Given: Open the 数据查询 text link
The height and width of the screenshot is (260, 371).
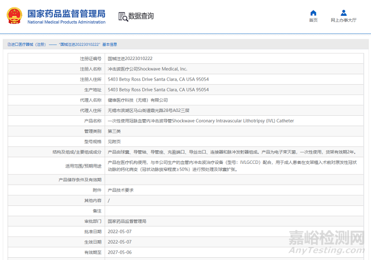Looking at the screenshot, I should tap(141, 16).
